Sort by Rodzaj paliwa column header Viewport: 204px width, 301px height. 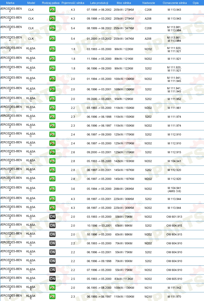[51, 3]
